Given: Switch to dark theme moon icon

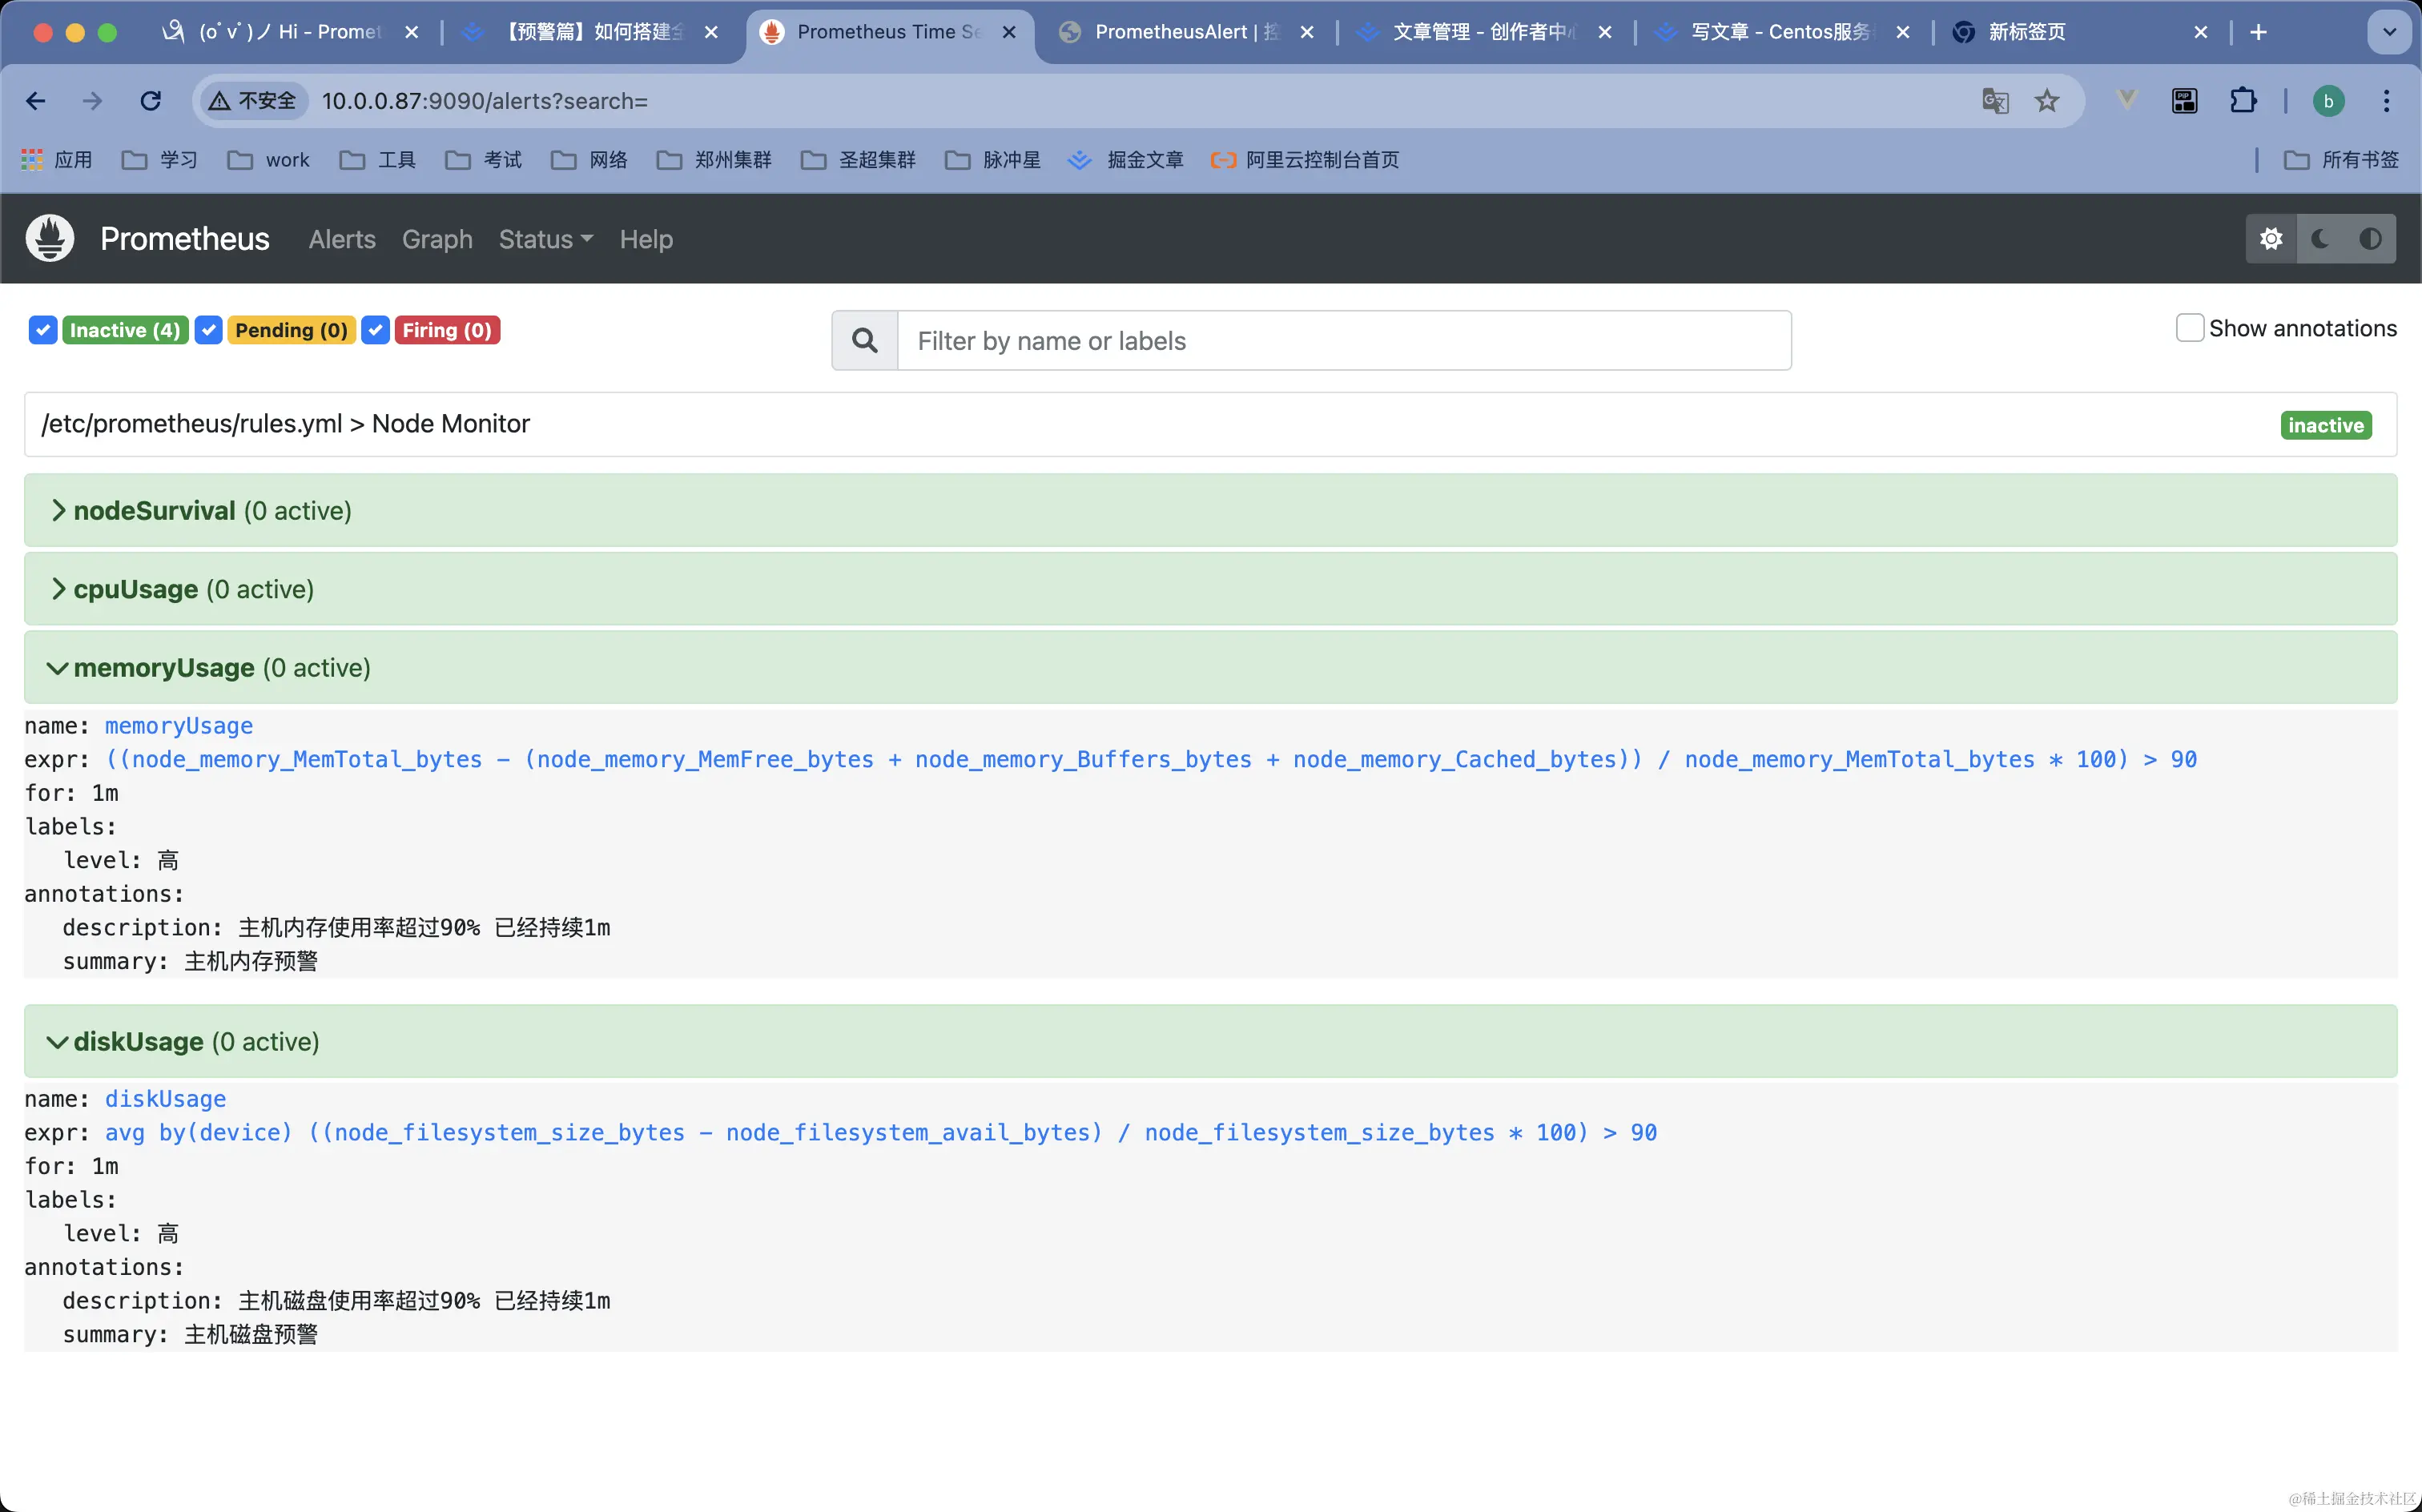Looking at the screenshot, I should click(x=2320, y=239).
